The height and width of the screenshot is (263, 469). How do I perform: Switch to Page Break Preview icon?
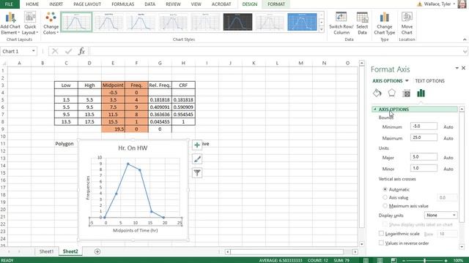click(394, 260)
